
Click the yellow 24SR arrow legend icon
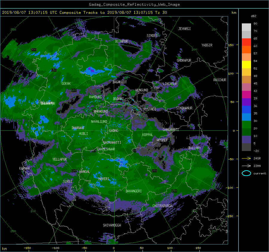[246, 158]
